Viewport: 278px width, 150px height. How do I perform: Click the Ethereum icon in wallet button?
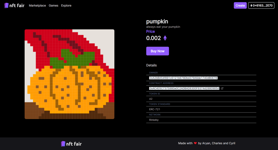[251, 5]
